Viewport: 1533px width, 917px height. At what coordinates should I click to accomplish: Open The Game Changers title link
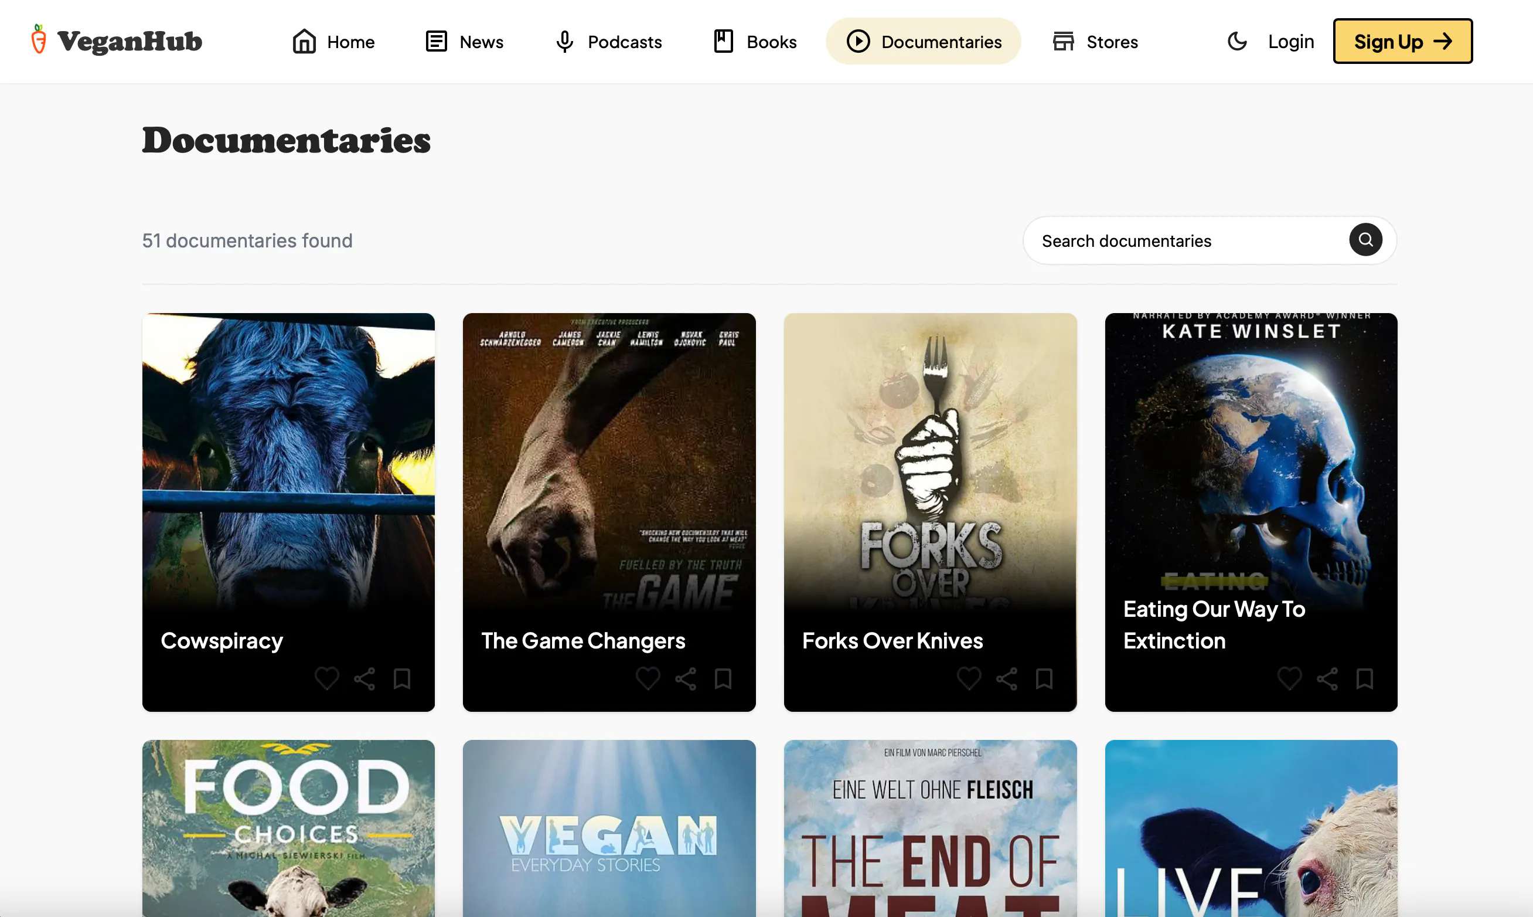point(584,641)
